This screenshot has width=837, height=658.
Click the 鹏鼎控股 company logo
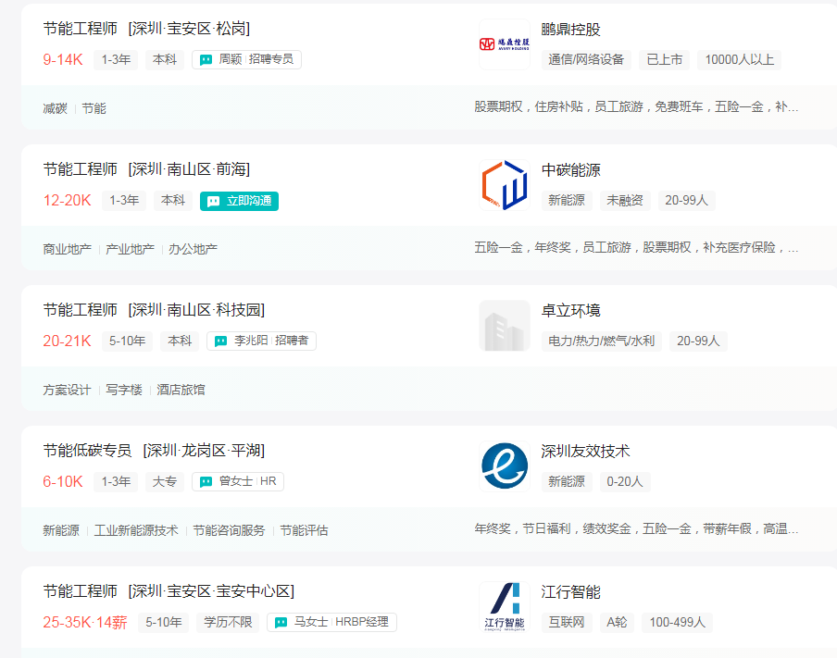tap(504, 44)
